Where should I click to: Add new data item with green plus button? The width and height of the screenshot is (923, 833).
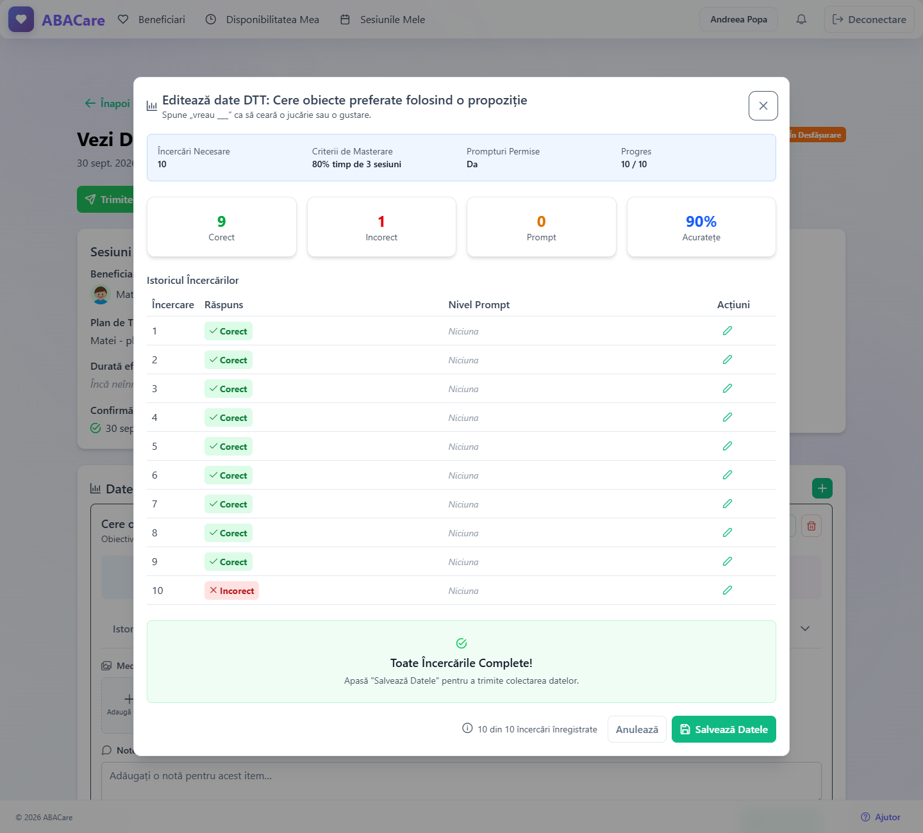coord(822,488)
